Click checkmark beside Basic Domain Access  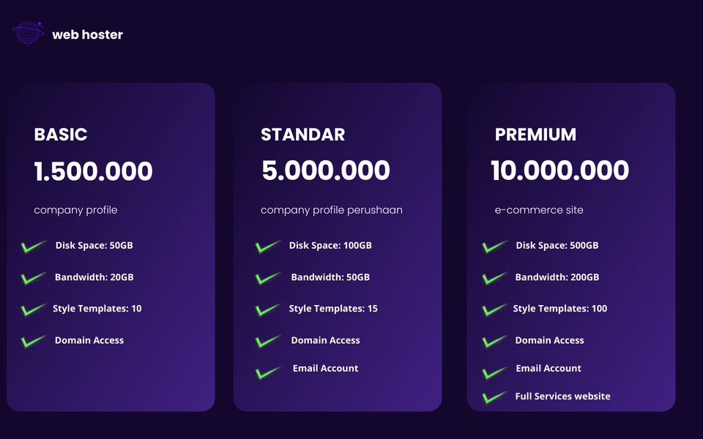pyautogui.click(x=34, y=342)
